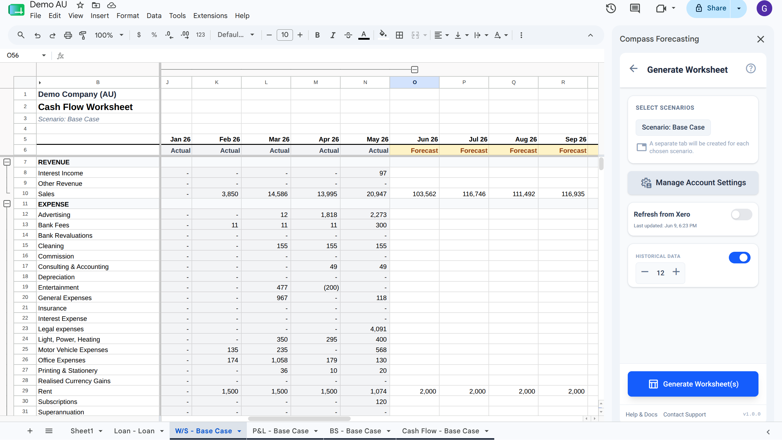Add a new sheet
782x440 pixels.
[30, 431]
